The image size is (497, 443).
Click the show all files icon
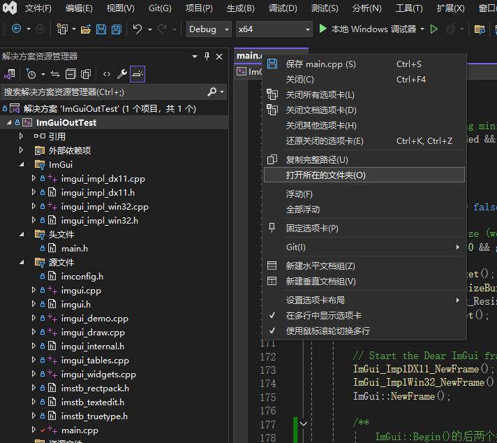[86, 74]
